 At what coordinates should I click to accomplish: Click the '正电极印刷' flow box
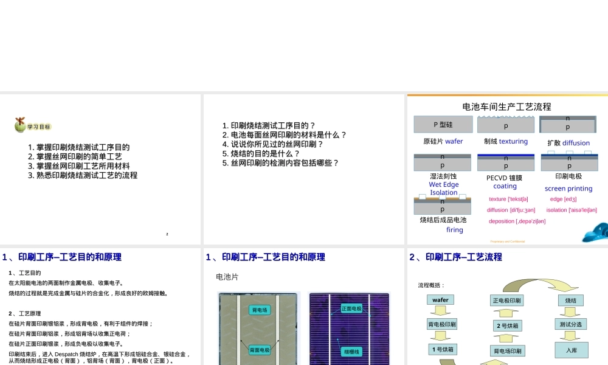click(x=507, y=301)
